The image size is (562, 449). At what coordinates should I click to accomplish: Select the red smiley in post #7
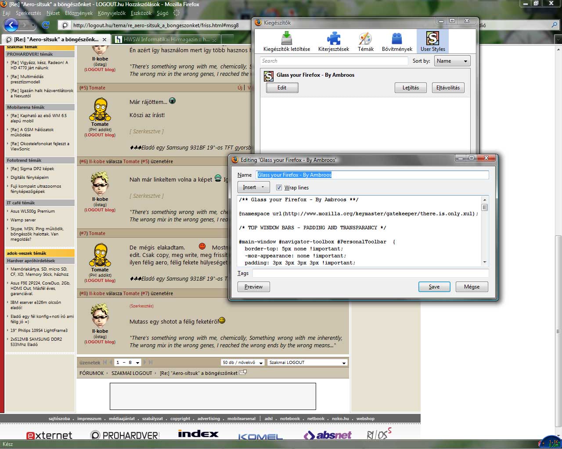pos(202,246)
